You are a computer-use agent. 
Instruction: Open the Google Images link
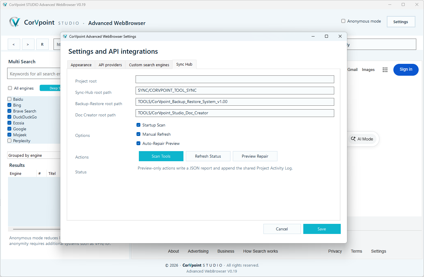(x=368, y=69)
